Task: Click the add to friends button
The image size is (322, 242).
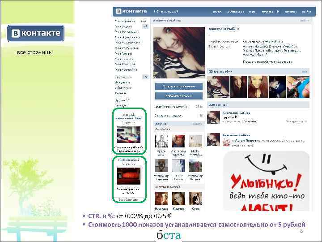Action: 178,96
